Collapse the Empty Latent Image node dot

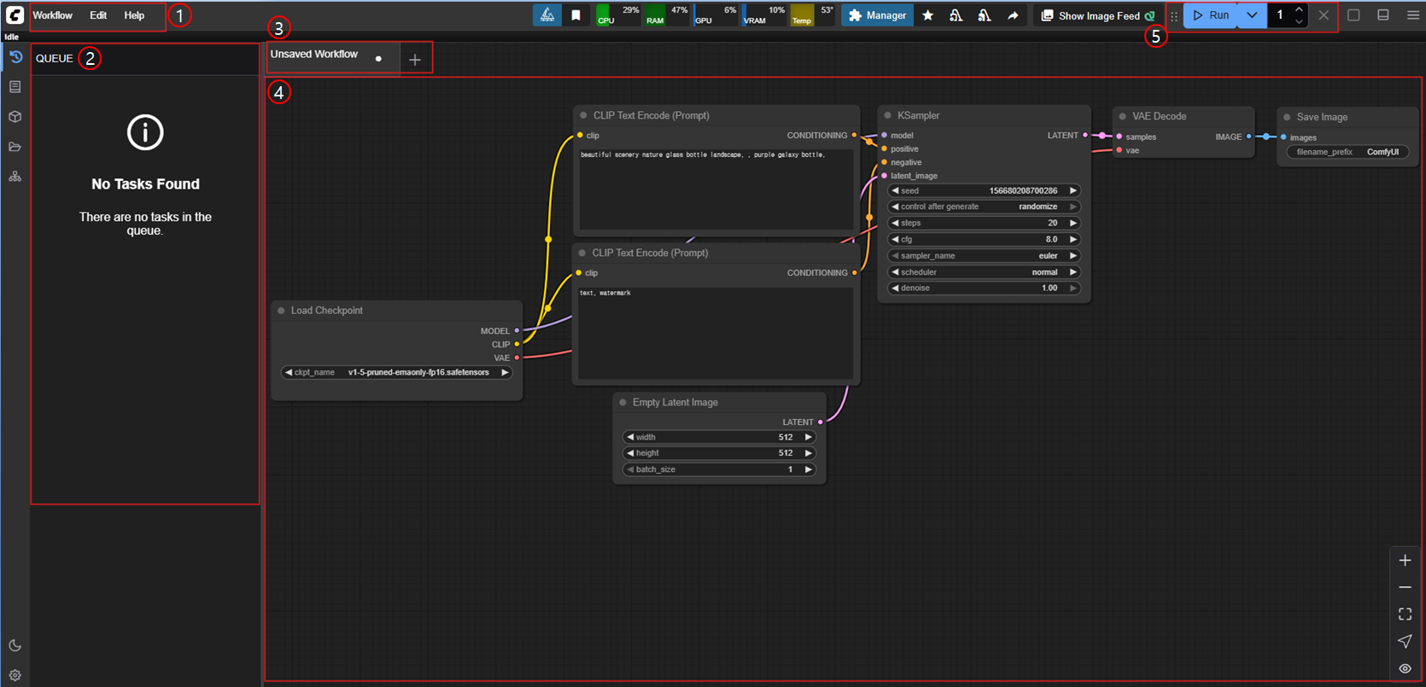(x=623, y=402)
